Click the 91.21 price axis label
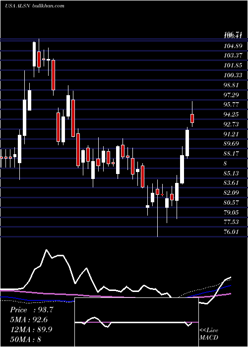Viewport: 248px width, 347px height. [232, 134]
